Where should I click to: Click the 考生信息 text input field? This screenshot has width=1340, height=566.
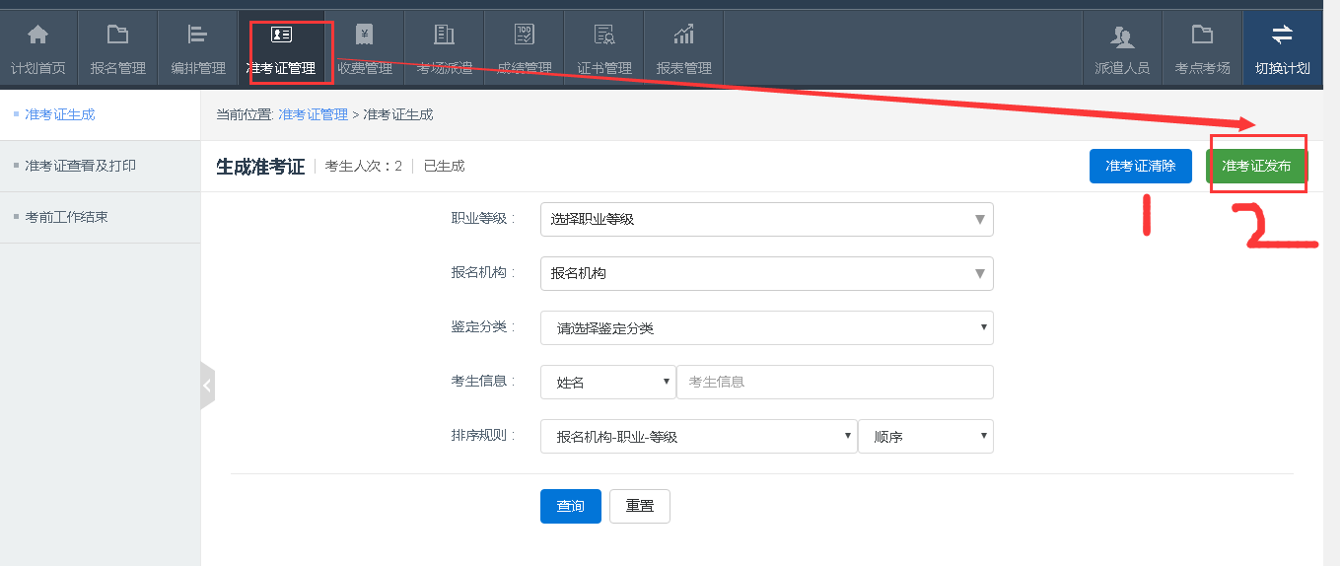pyautogui.click(x=835, y=382)
